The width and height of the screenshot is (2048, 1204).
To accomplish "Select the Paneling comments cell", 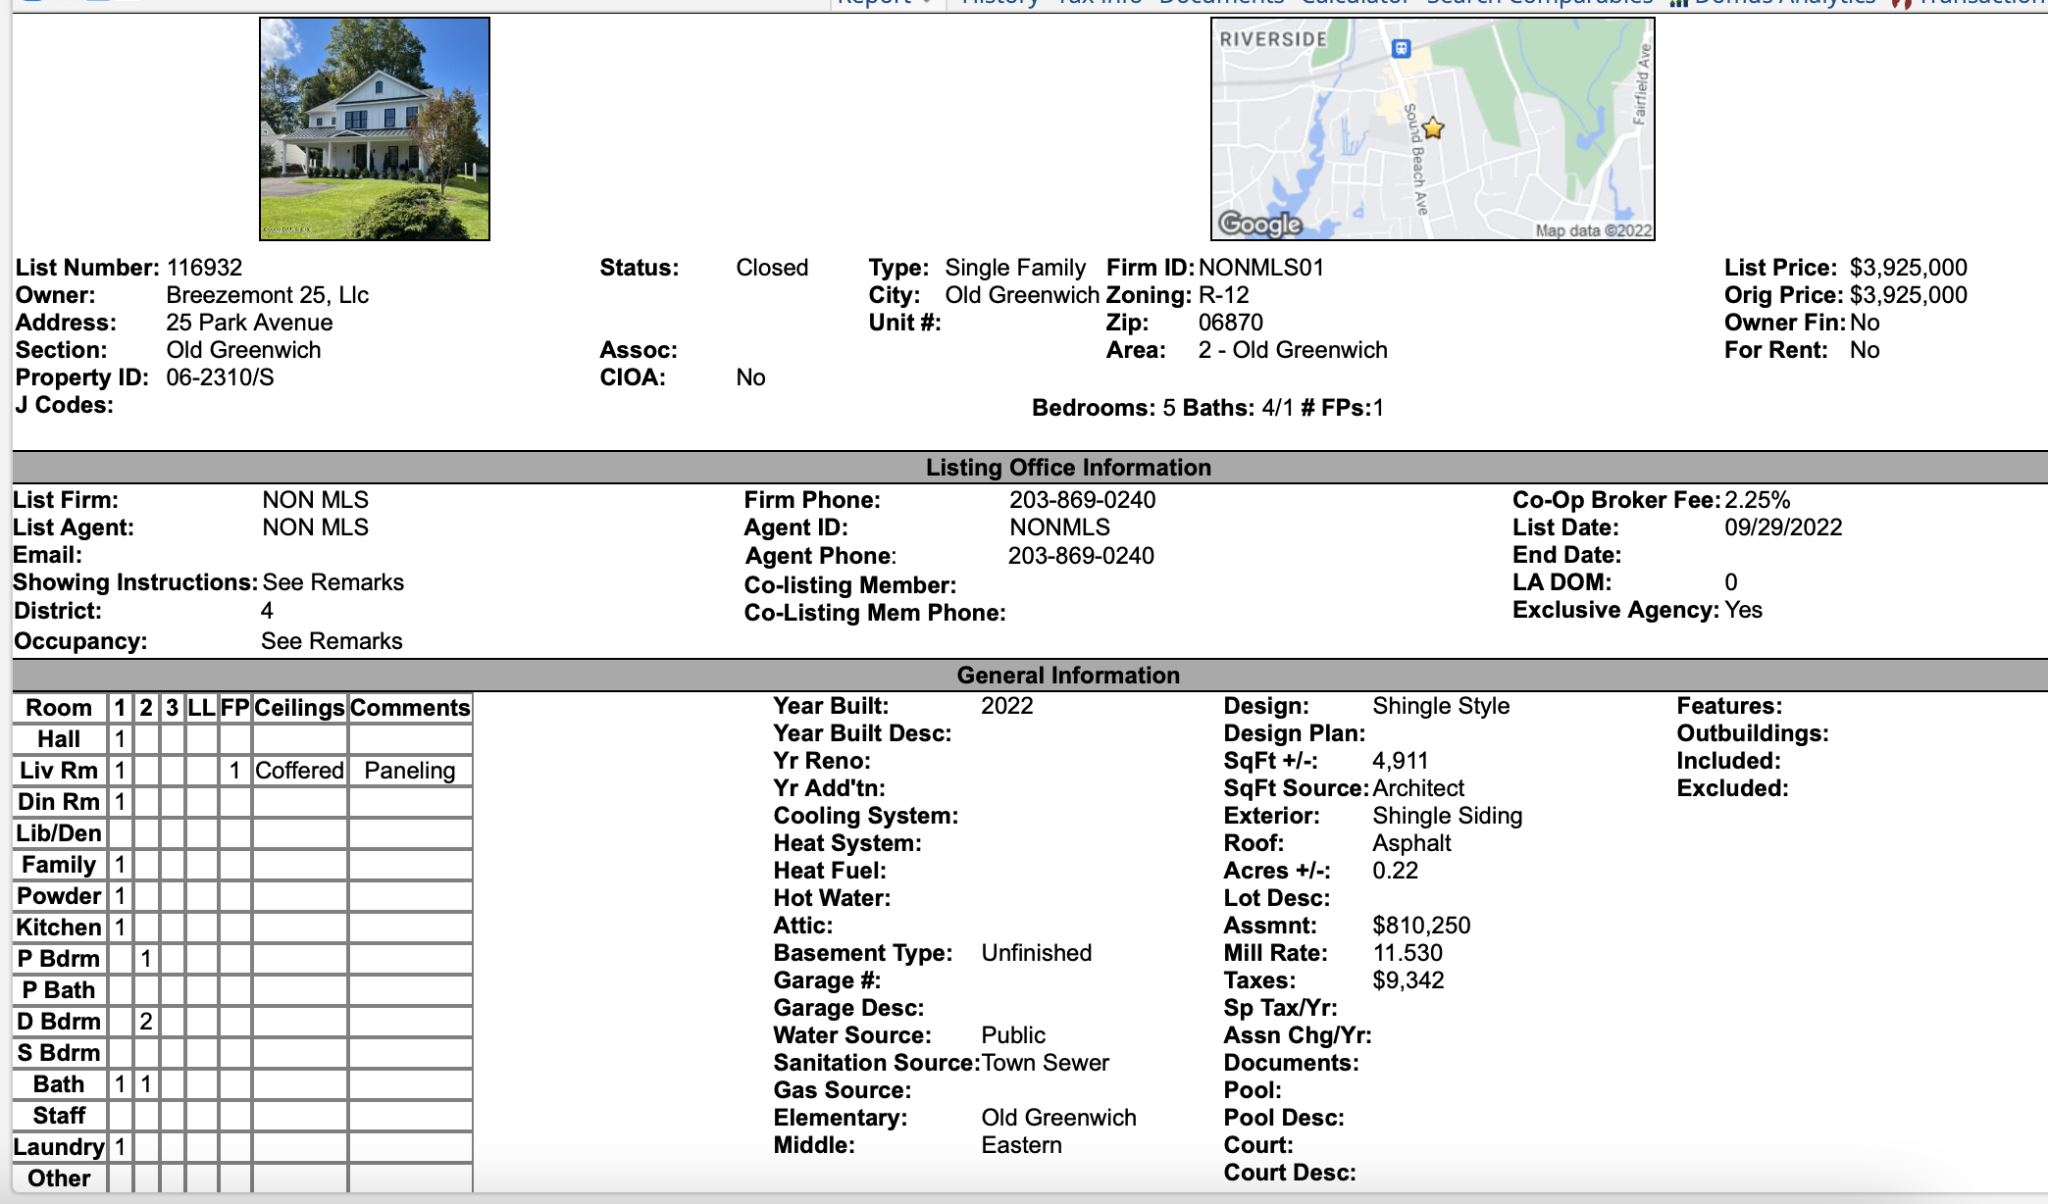I will (409, 771).
